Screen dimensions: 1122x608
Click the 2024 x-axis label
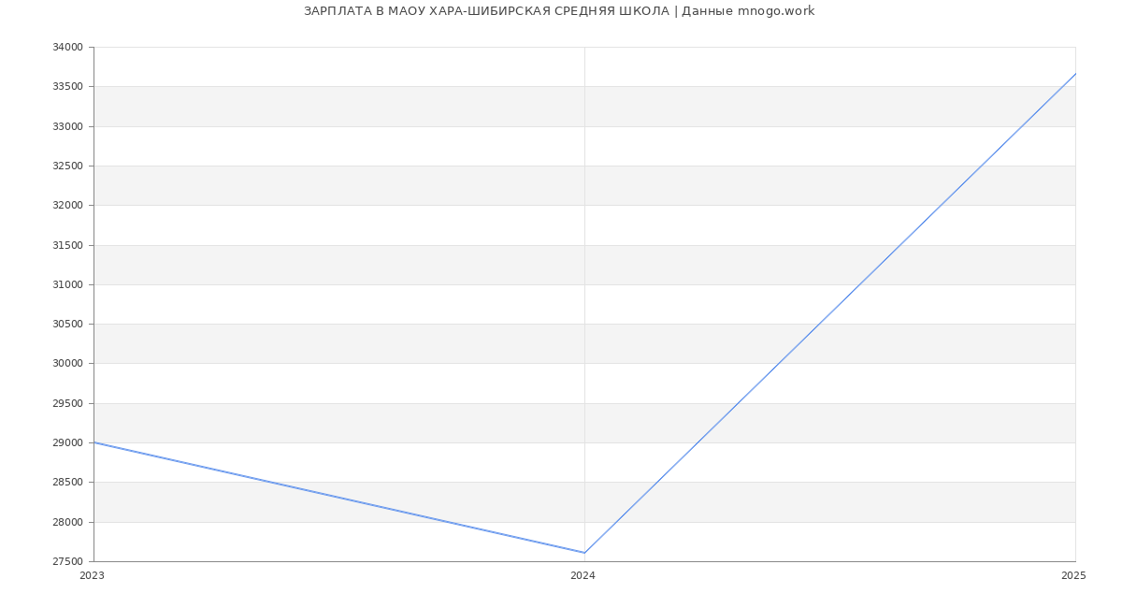[x=583, y=576]
